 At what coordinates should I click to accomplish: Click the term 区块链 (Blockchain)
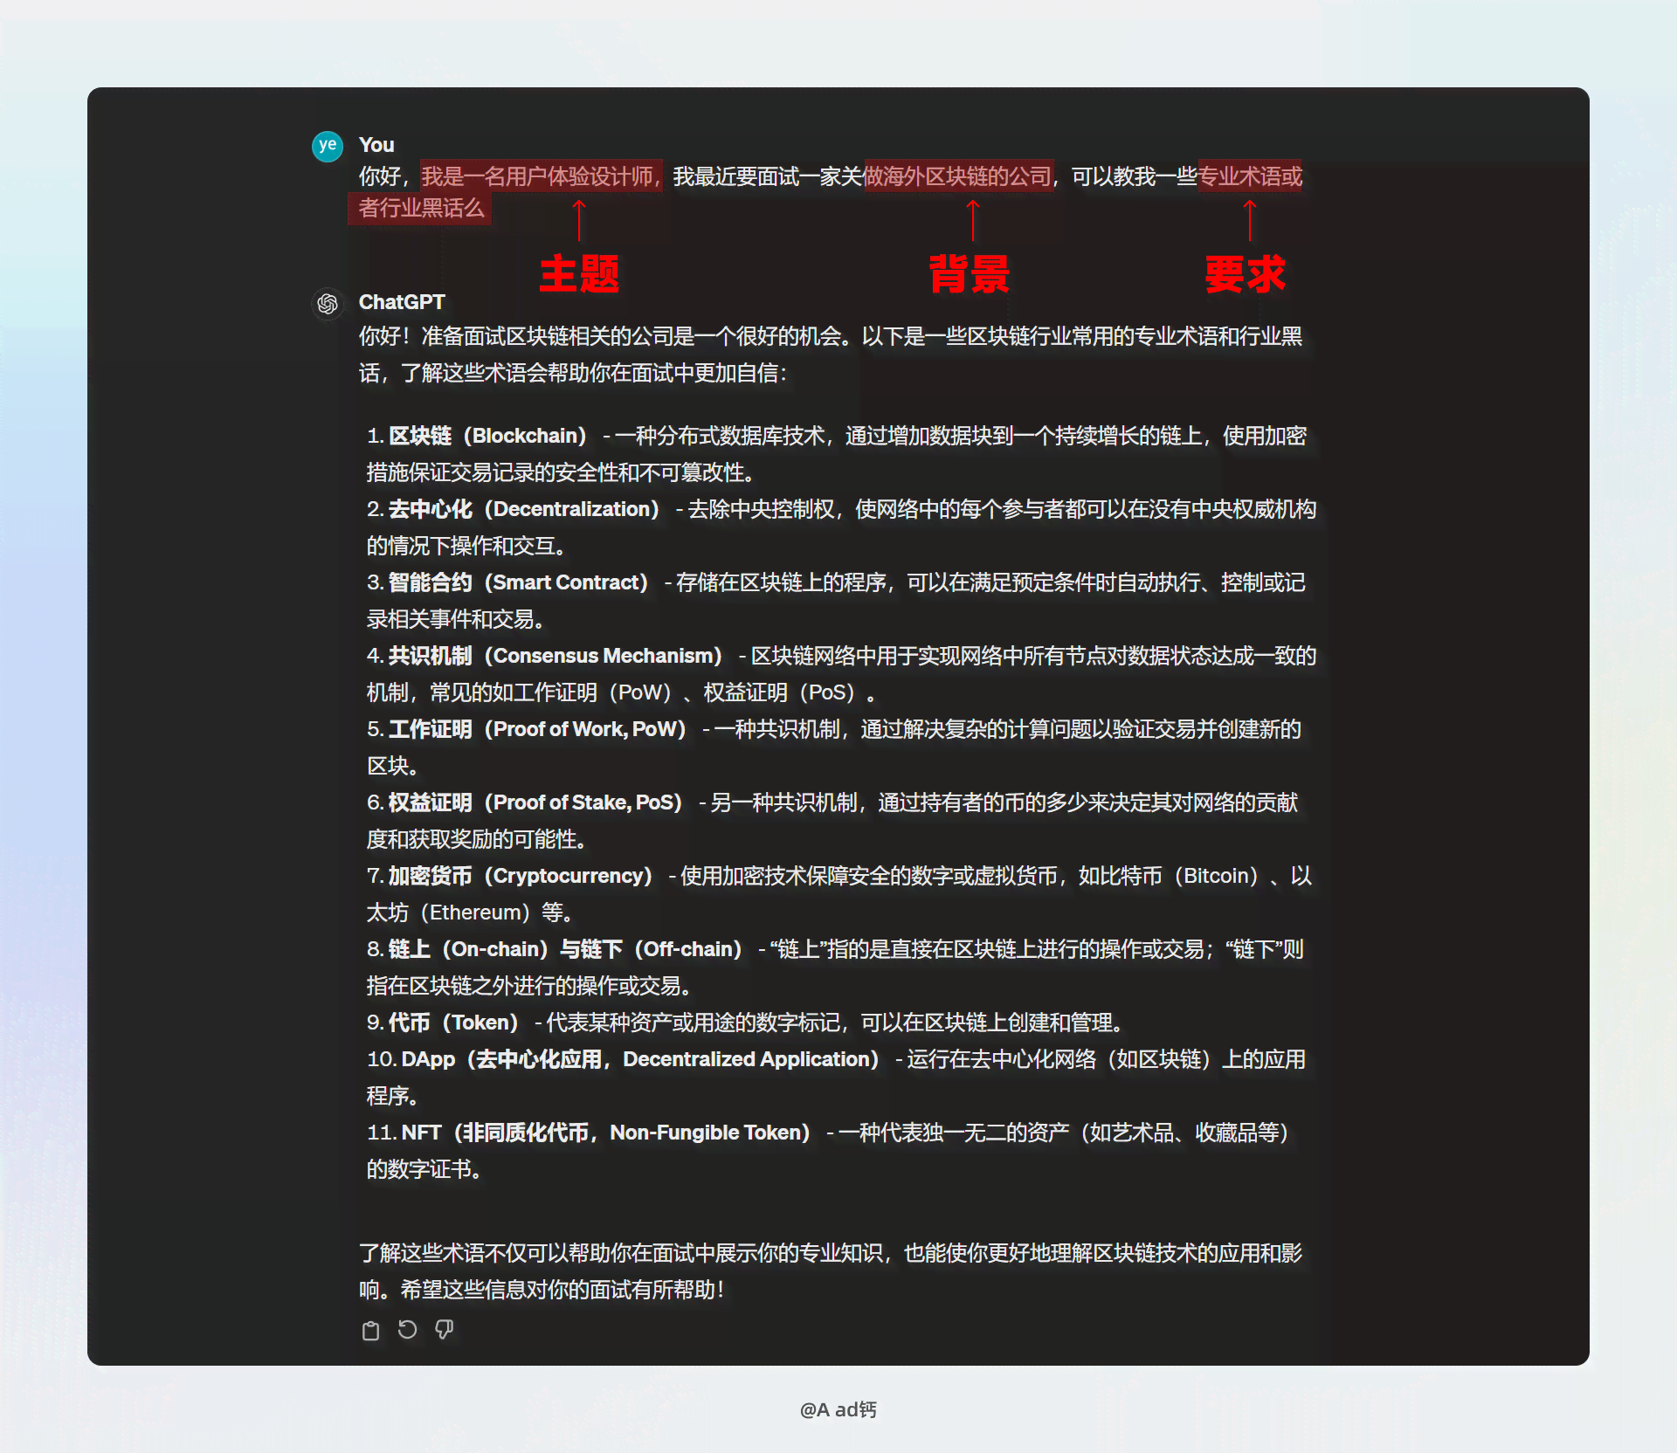tap(487, 436)
